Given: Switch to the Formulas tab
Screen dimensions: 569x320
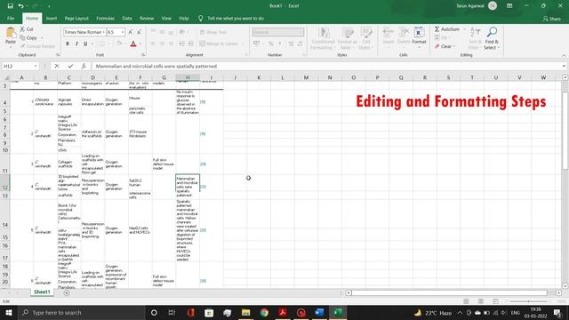Looking at the screenshot, I should click(x=105, y=18).
